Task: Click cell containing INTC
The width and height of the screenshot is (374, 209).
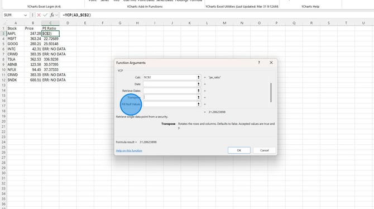Action: 16,49
